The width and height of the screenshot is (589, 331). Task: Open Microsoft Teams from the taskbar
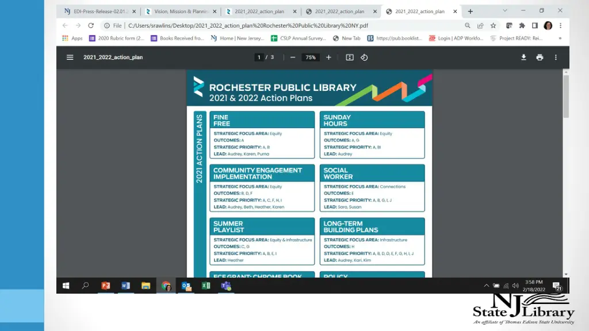point(226,286)
